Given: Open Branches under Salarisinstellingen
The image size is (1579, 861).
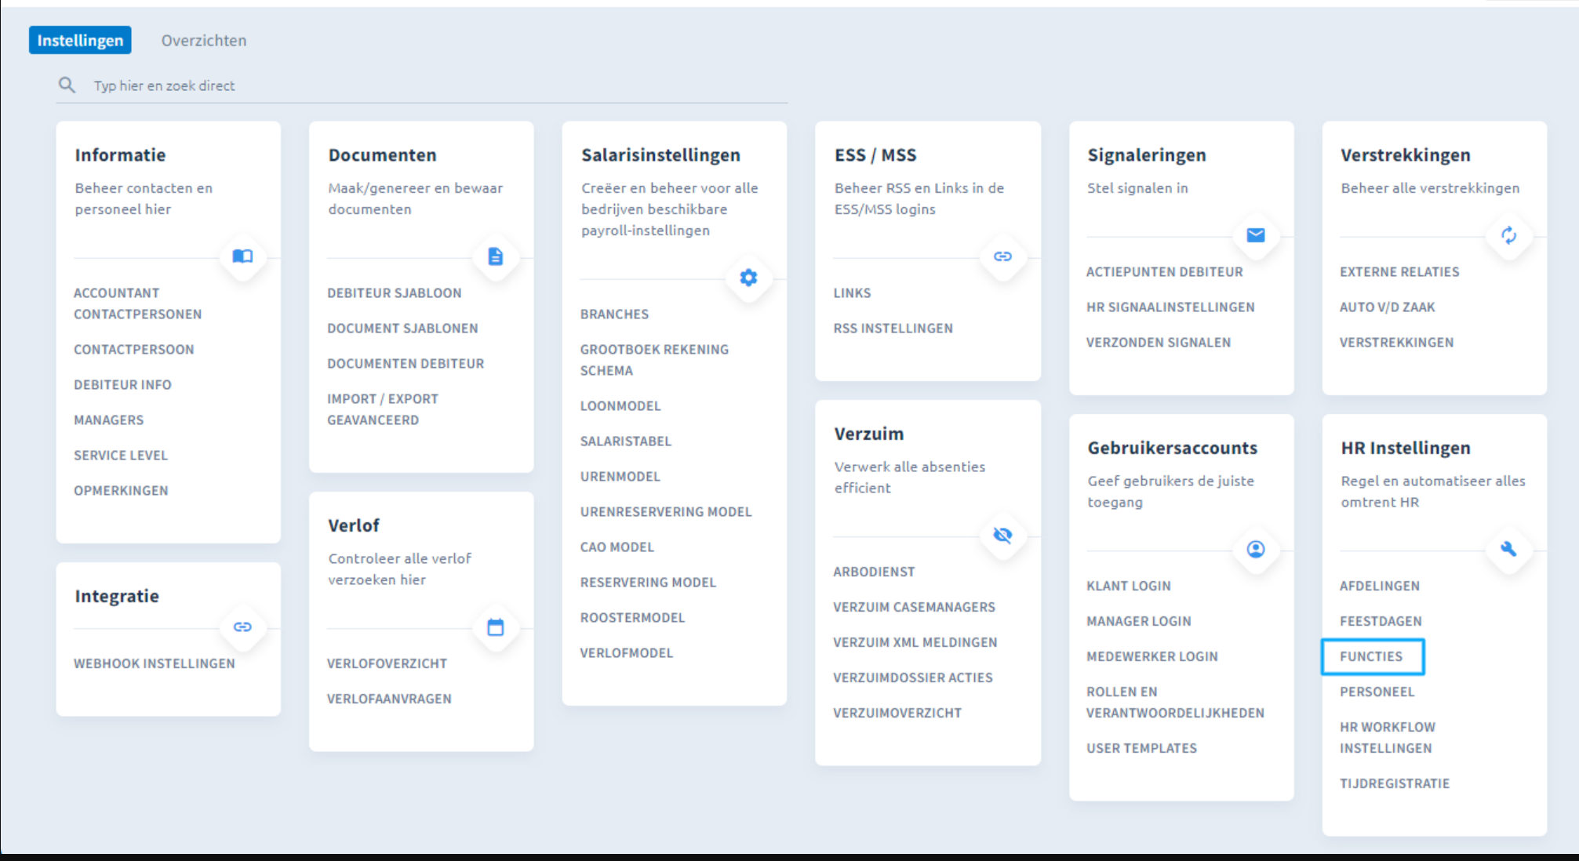Looking at the screenshot, I should tap(614, 314).
